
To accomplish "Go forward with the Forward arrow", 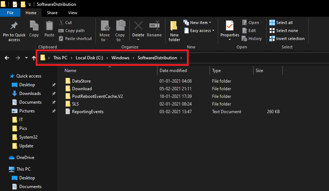I will point(18,58).
